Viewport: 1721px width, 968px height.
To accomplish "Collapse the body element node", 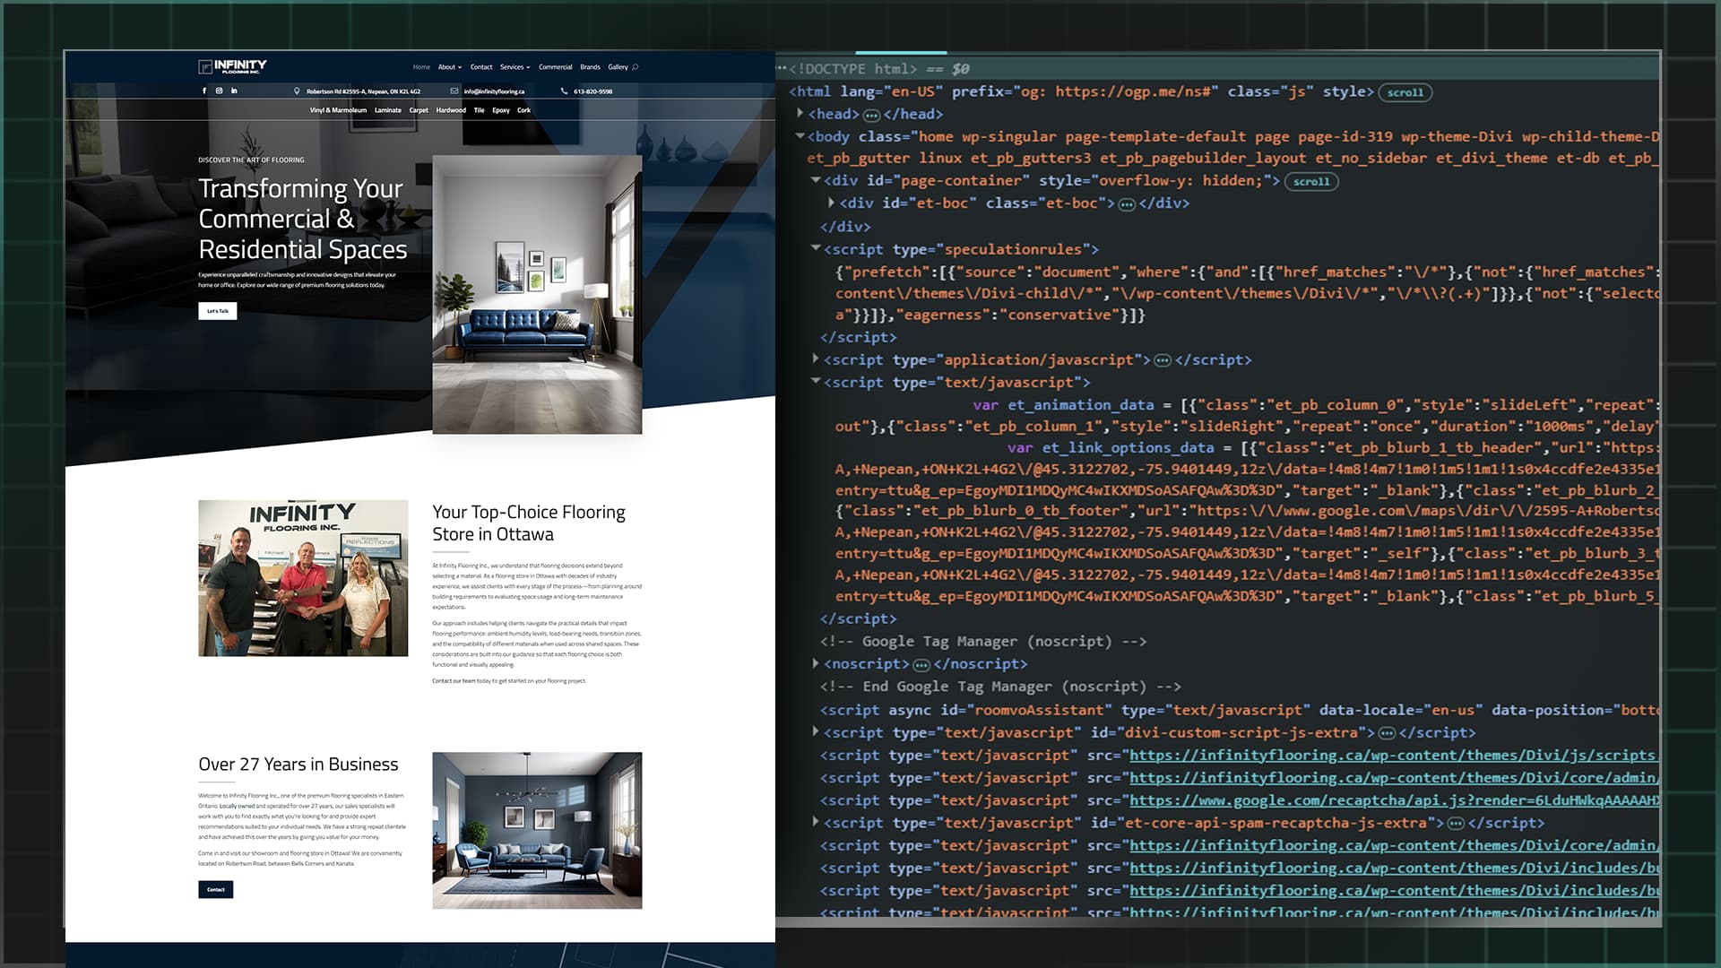I will click(x=800, y=136).
